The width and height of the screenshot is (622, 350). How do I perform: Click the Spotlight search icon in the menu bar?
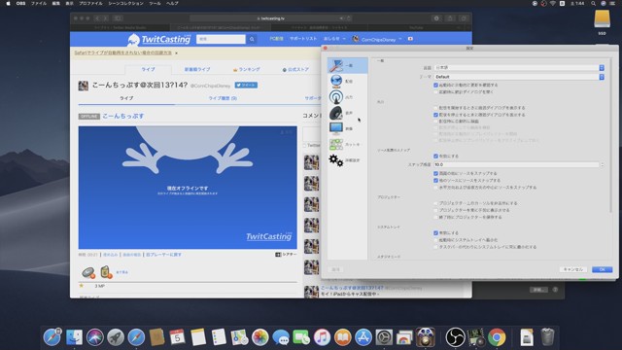(x=593, y=3)
